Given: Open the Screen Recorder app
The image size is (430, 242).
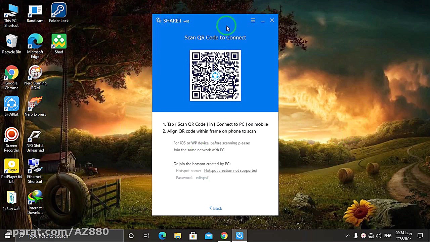Looking at the screenshot, I should pyautogui.click(x=11, y=134).
